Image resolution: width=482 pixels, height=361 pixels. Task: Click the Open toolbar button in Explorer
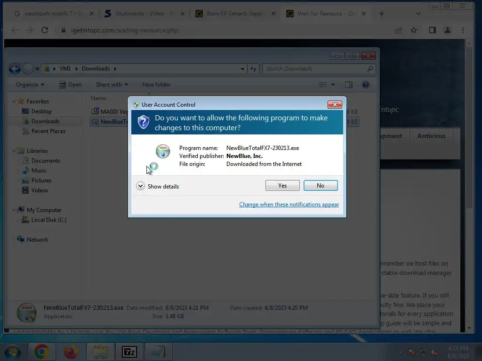point(71,85)
